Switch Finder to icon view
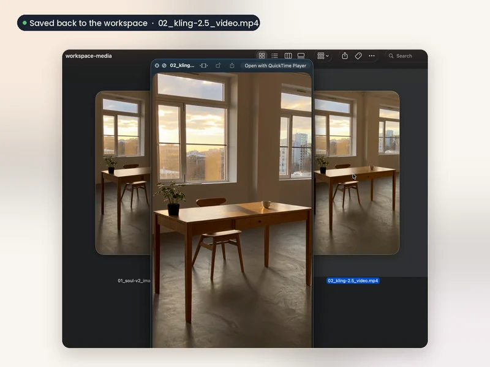 click(x=262, y=56)
